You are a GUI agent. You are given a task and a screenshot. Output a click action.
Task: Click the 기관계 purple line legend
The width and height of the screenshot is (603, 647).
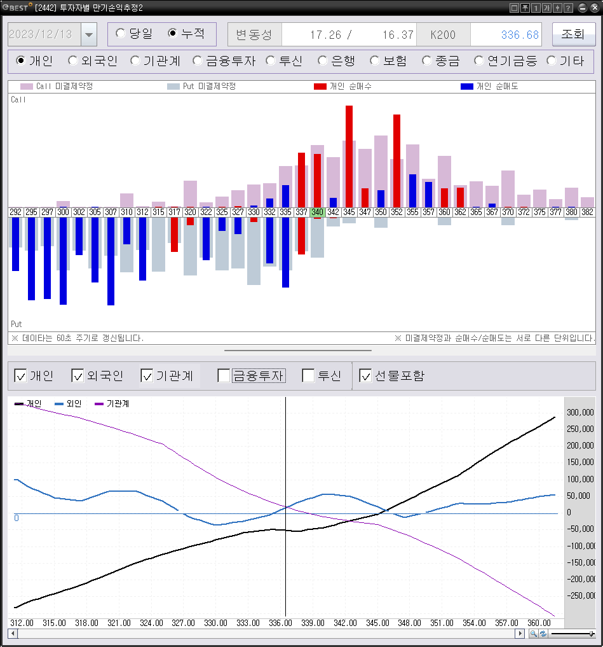coord(112,403)
